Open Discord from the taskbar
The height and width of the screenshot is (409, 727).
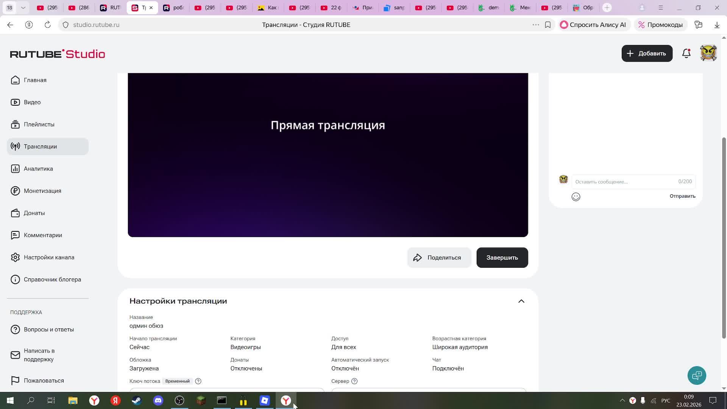pyautogui.click(x=158, y=400)
